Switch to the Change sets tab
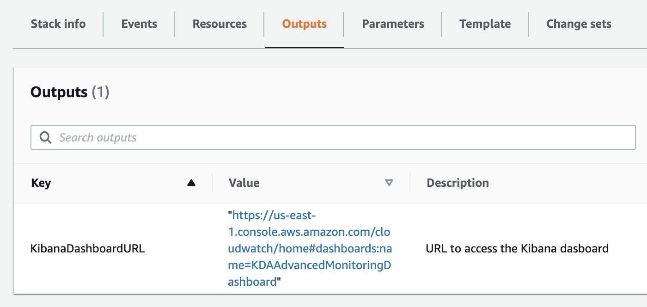647x307 pixels. tap(579, 24)
